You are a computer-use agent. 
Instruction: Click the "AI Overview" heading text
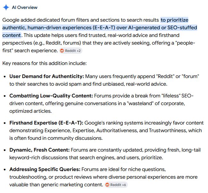tap(25, 7)
